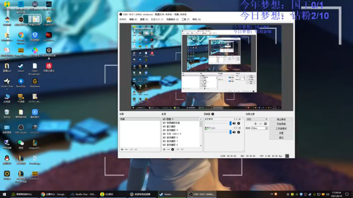Click the 退出 exit button
This screenshot has height=198, width=353.
click(281, 138)
